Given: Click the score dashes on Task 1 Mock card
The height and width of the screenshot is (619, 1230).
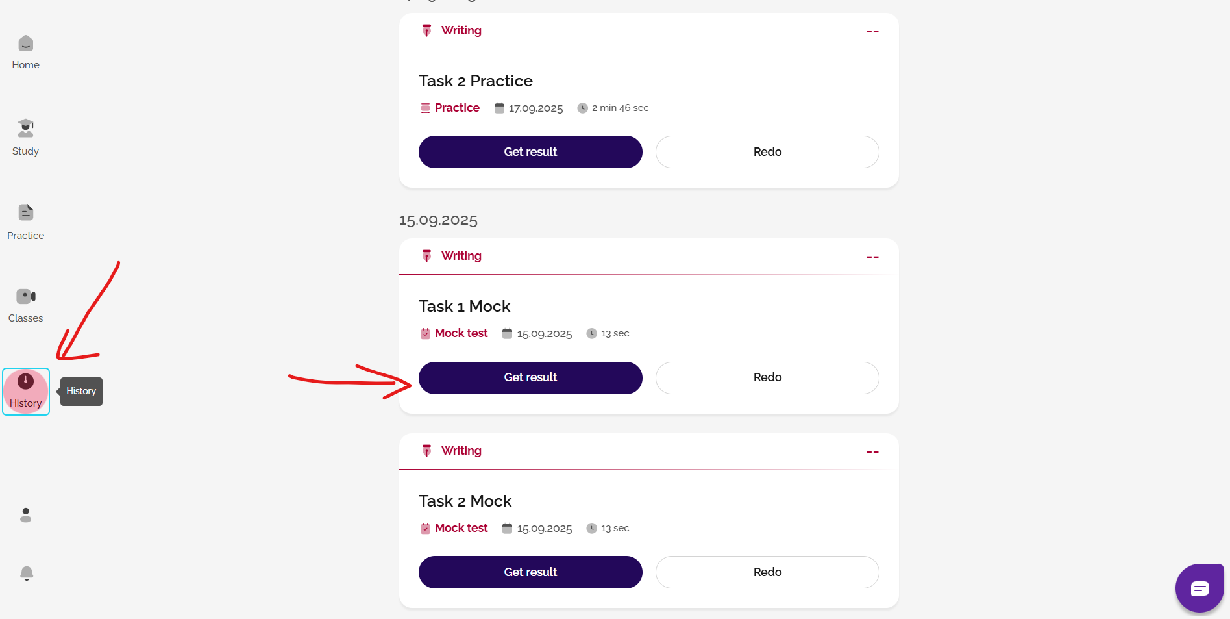Looking at the screenshot, I should coord(872,257).
